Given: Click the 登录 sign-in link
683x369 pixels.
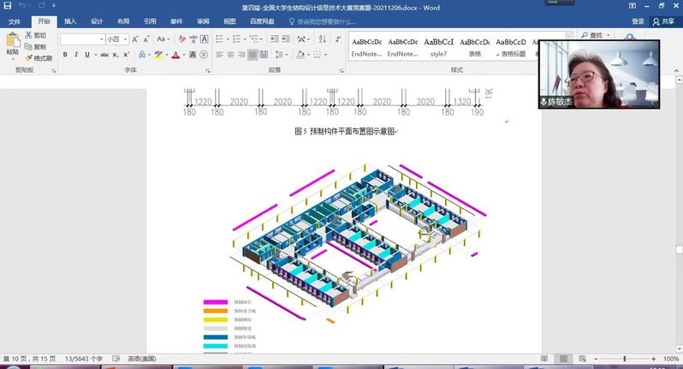Looking at the screenshot, I should (x=638, y=21).
